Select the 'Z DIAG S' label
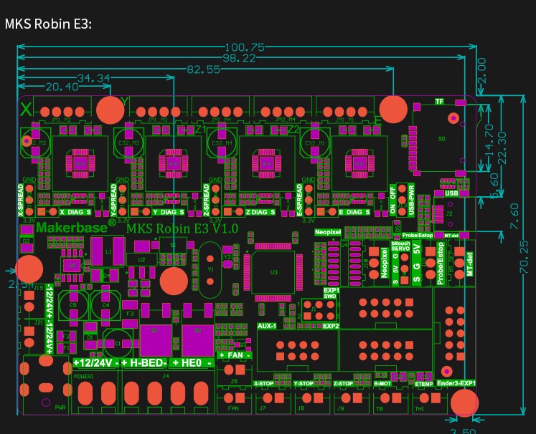Viewport: 536px width, 434px height. pyautogui.click(x=260, y=212)
